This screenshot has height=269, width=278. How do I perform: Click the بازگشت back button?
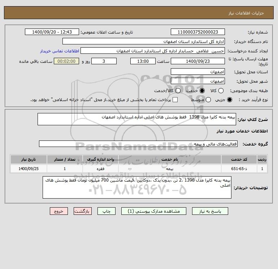(83, 211)
